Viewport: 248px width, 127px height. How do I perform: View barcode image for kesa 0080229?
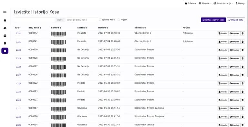coord(58,51)
